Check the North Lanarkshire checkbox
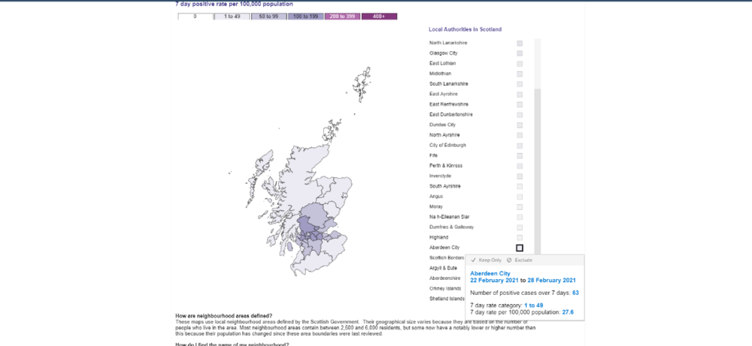The width and height of the screenshot is (752, 346). pyautogui.click(x=520, y=44)
